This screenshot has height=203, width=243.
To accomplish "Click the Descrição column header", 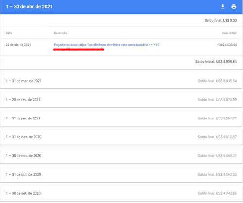I will coord(60,33).
